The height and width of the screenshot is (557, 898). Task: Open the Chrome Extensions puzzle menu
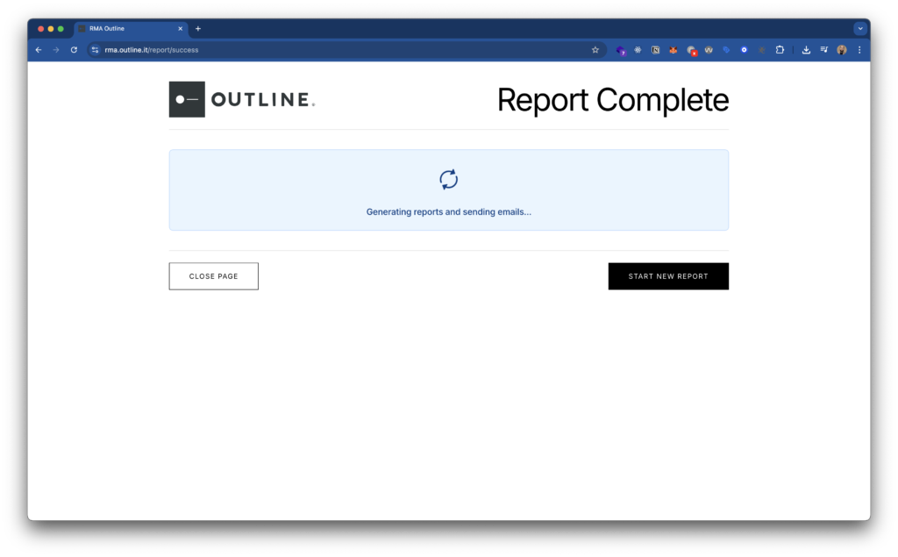[x=780, y=50]
